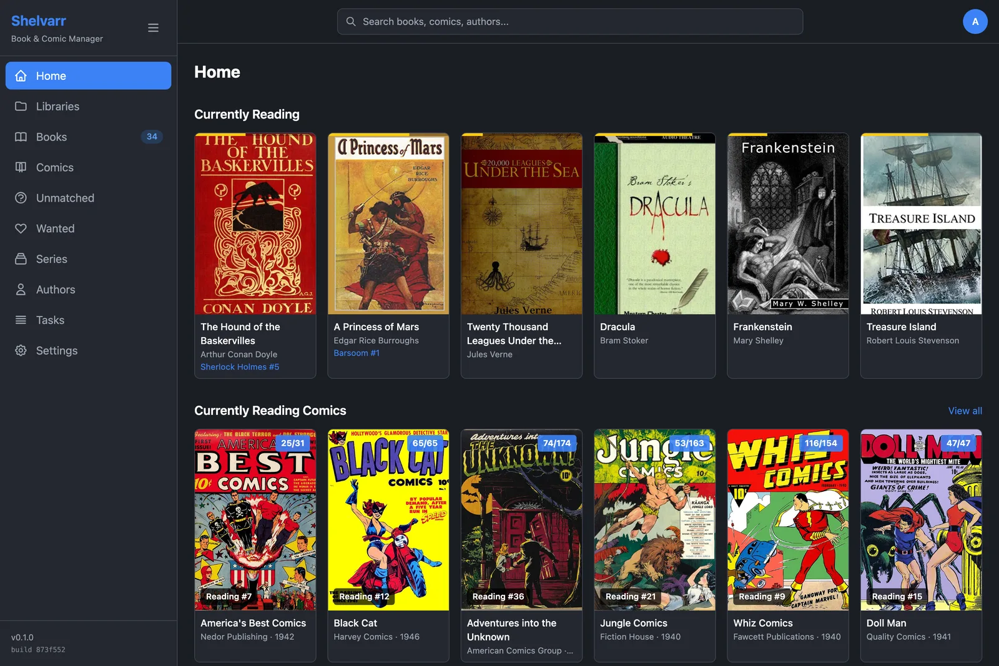Open Twenty Thousand Leagues Under the Sea cover

coord(521,224)
